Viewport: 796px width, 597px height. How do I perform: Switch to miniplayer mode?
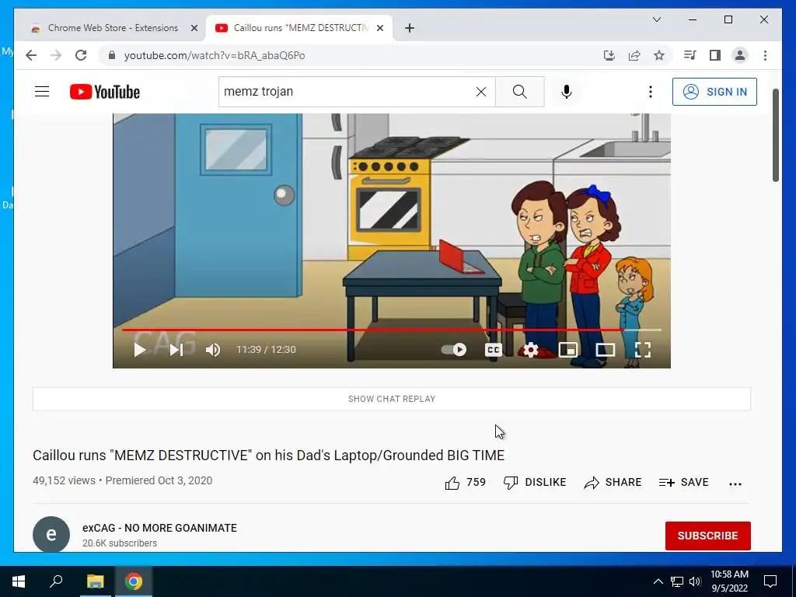pos(568,349)
